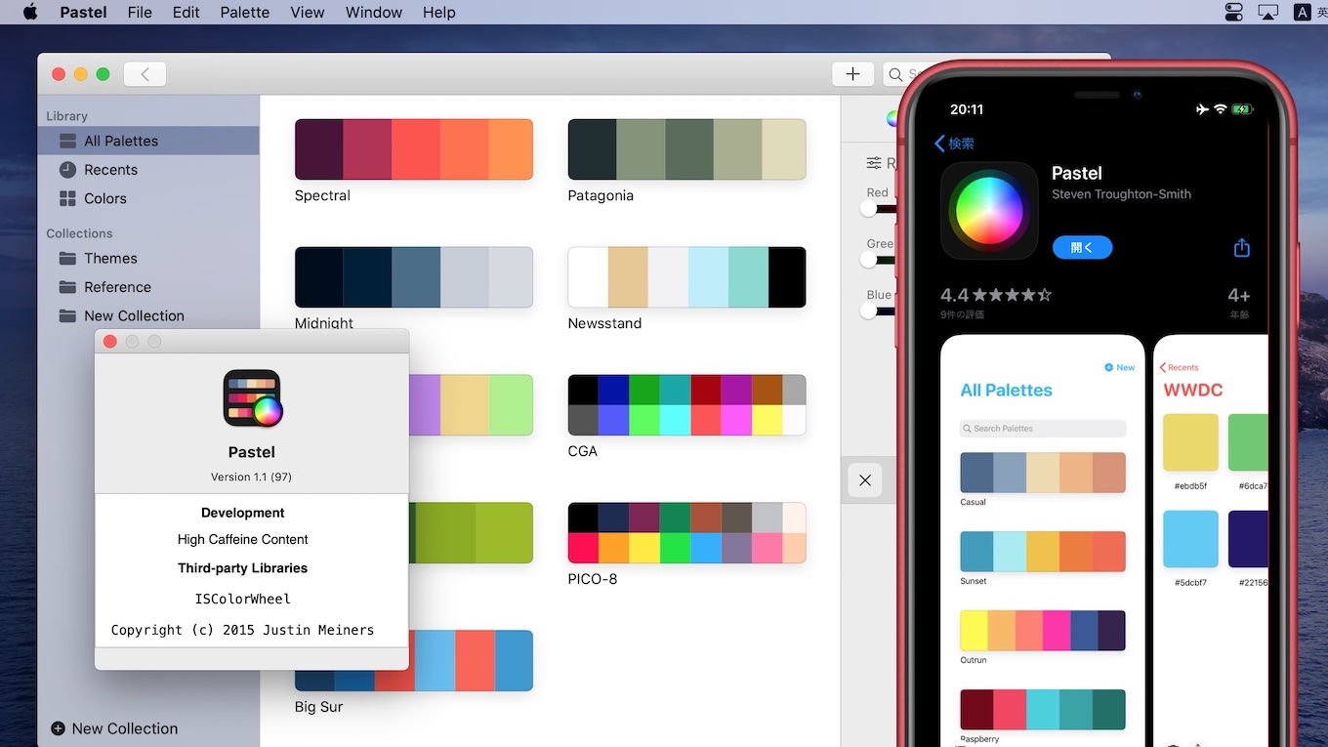Tap the Steven Troughton-Smith developer name
The height and width of the screenshot is (747, 1328).
(x=1121, y=194)
